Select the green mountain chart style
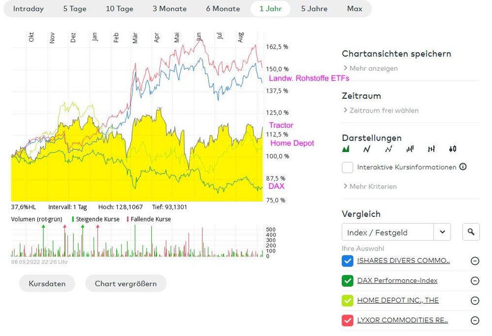The image size is (492, 336). pos(346,149)
